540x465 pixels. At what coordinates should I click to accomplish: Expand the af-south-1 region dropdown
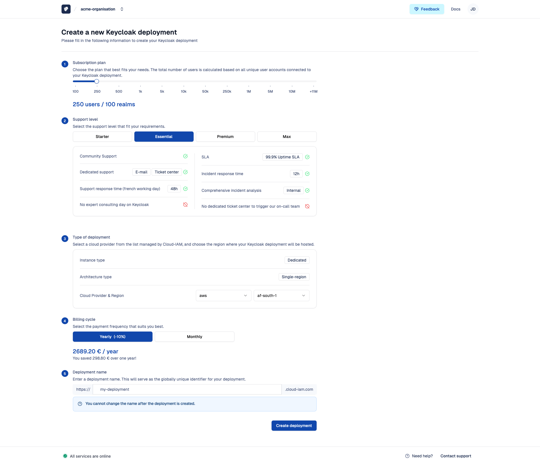pos(281,296)
